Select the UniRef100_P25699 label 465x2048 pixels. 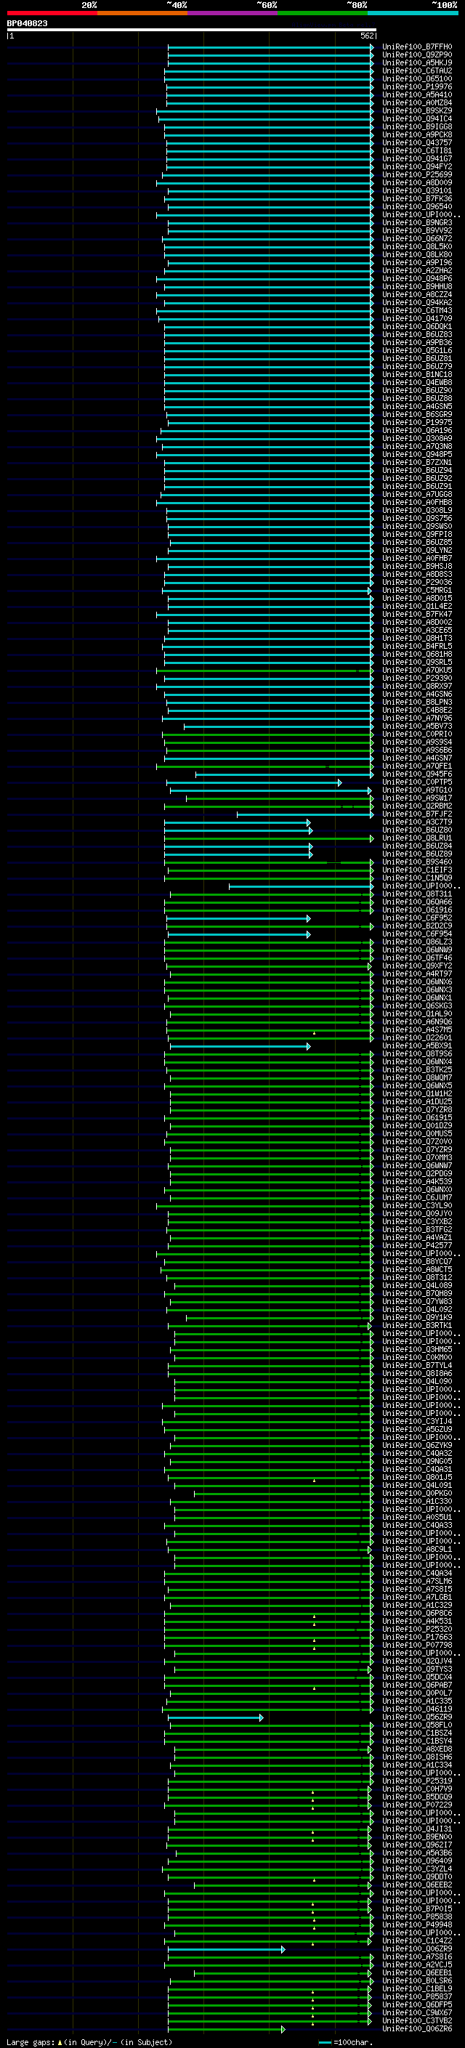[x=417, y=175]
